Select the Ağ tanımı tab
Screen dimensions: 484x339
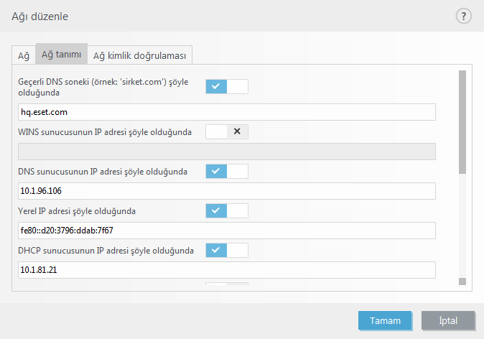click(x=61, y=55)
